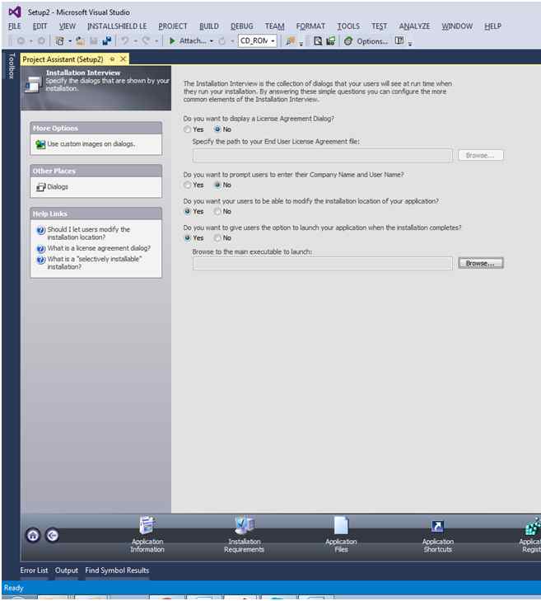Open the Output tab

click(66, 570)
